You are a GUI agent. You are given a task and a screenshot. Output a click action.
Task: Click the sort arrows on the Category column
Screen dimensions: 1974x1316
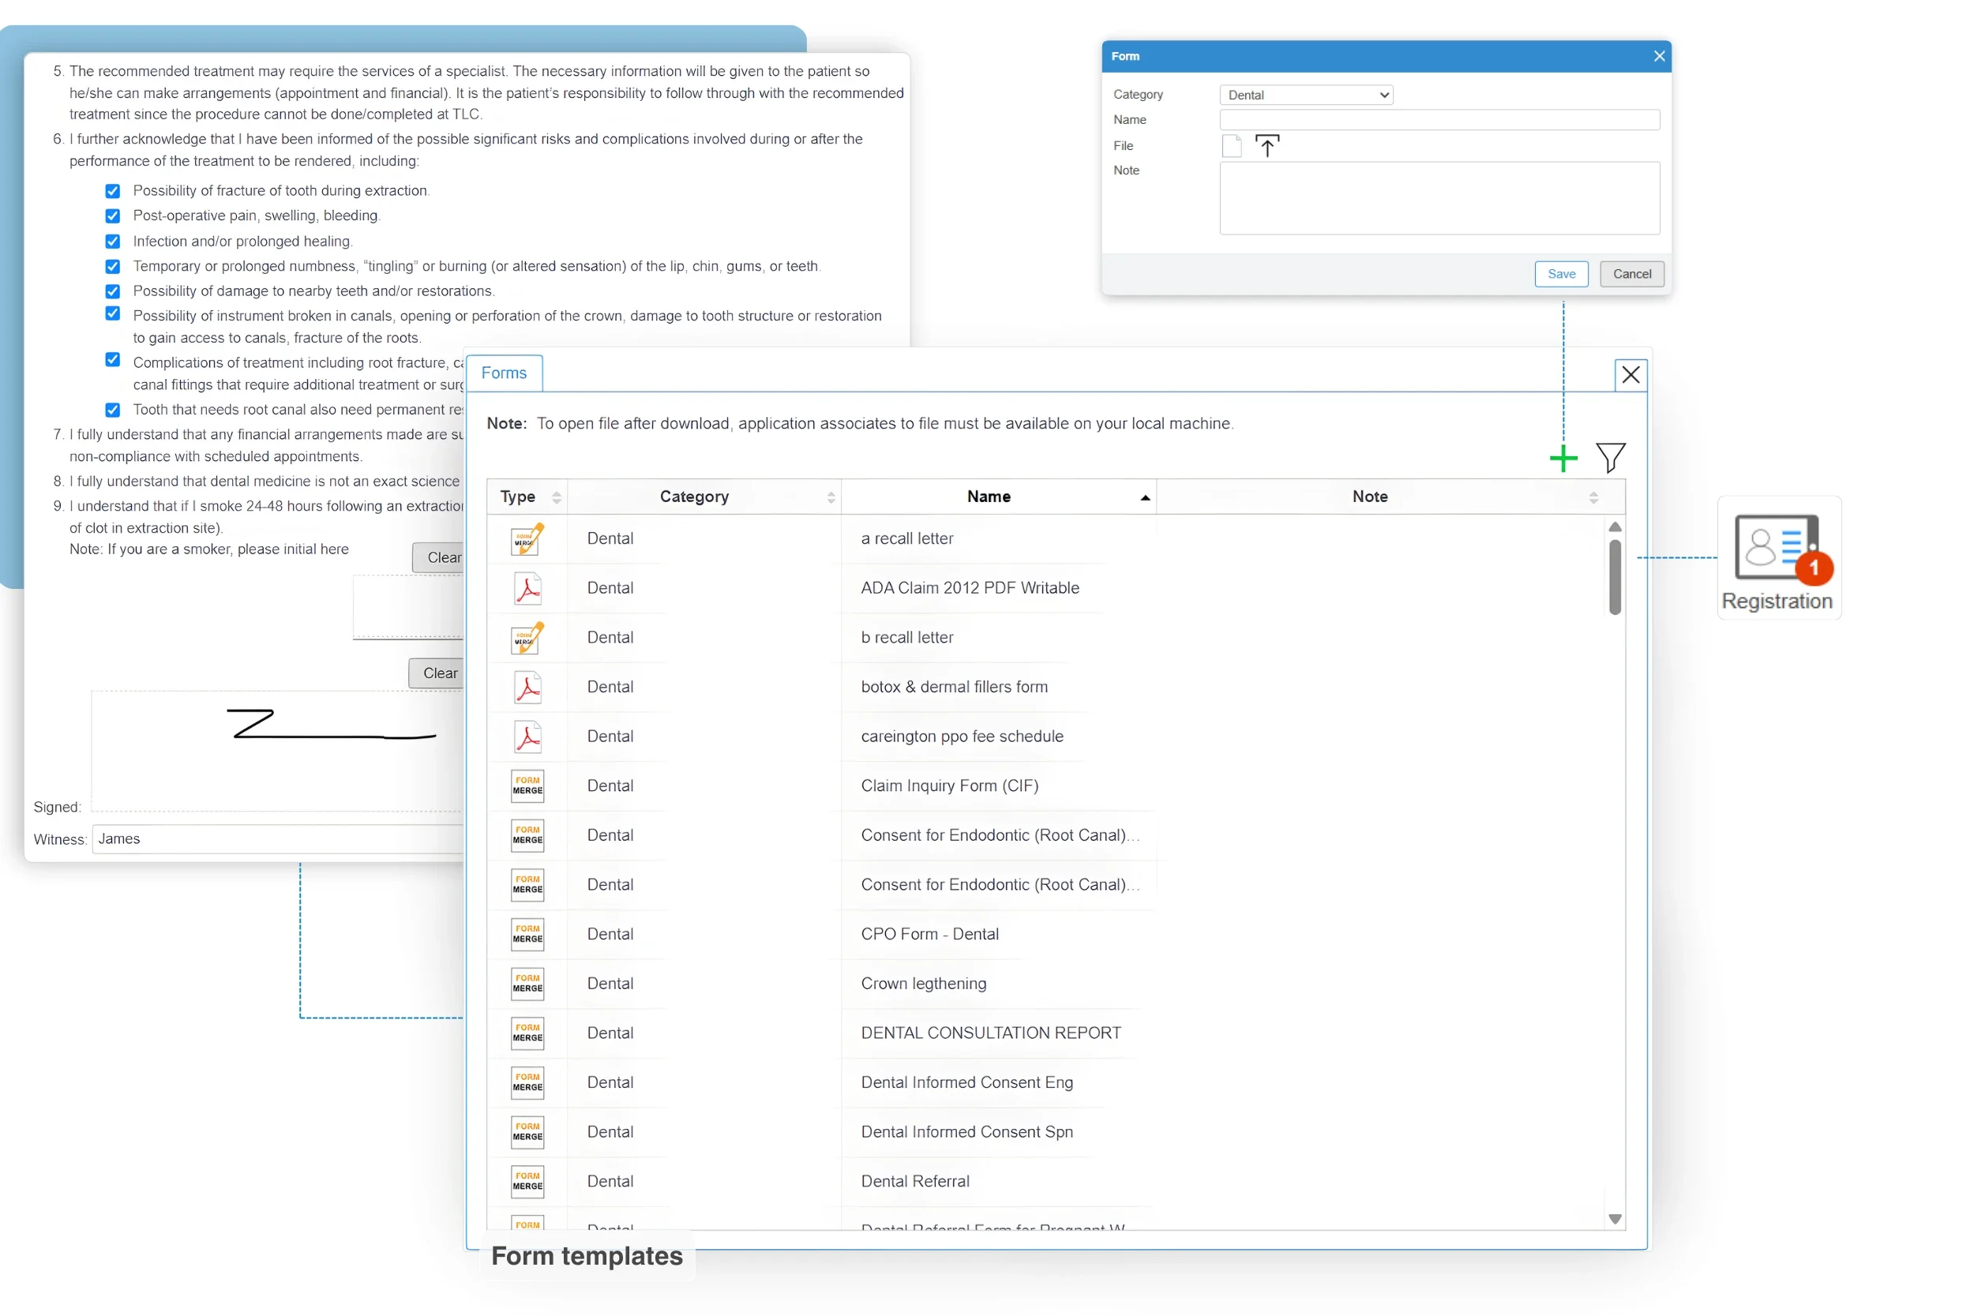point(831,496)
